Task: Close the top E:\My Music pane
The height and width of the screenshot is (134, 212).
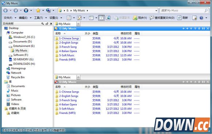Action: click(x=208, y=29)
